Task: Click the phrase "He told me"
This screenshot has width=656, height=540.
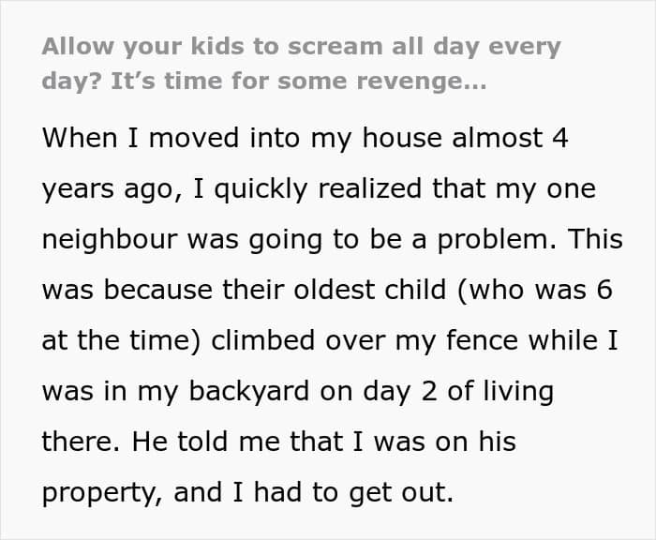Action: tap(196, 442)
